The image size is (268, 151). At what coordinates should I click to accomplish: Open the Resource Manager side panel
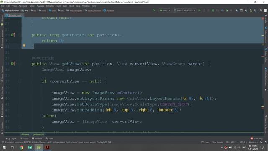tap(2, 39)
